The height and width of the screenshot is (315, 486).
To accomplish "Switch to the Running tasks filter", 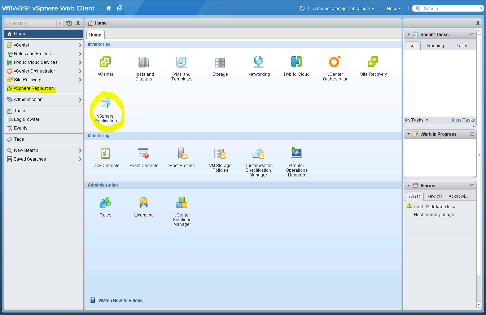I will (435, 45).
